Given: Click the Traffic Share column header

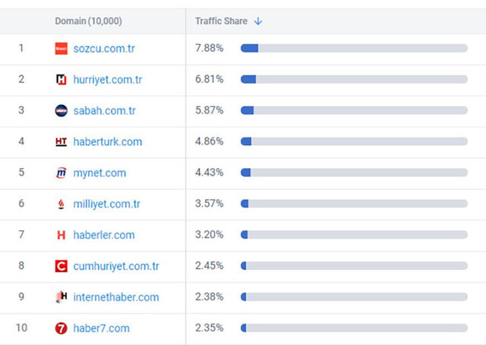Looking at the screenshot, I should [x=219, y=21].
